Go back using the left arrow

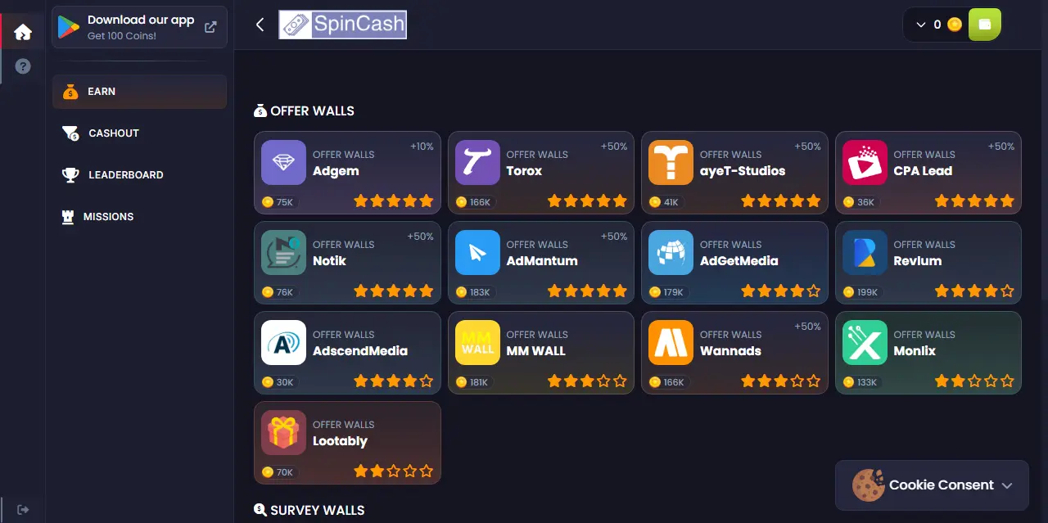coord(260,25)
